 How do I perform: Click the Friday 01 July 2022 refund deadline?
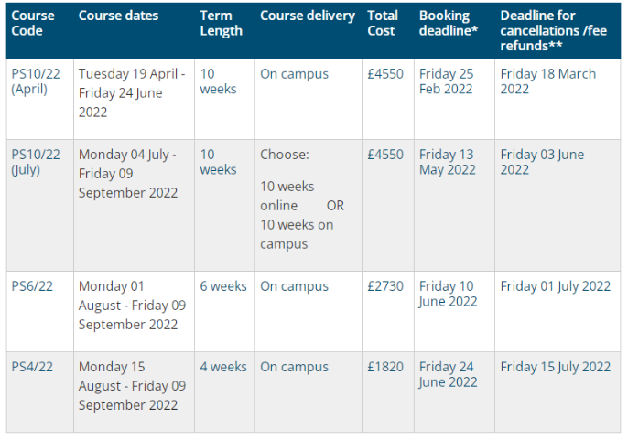point(555,286)
